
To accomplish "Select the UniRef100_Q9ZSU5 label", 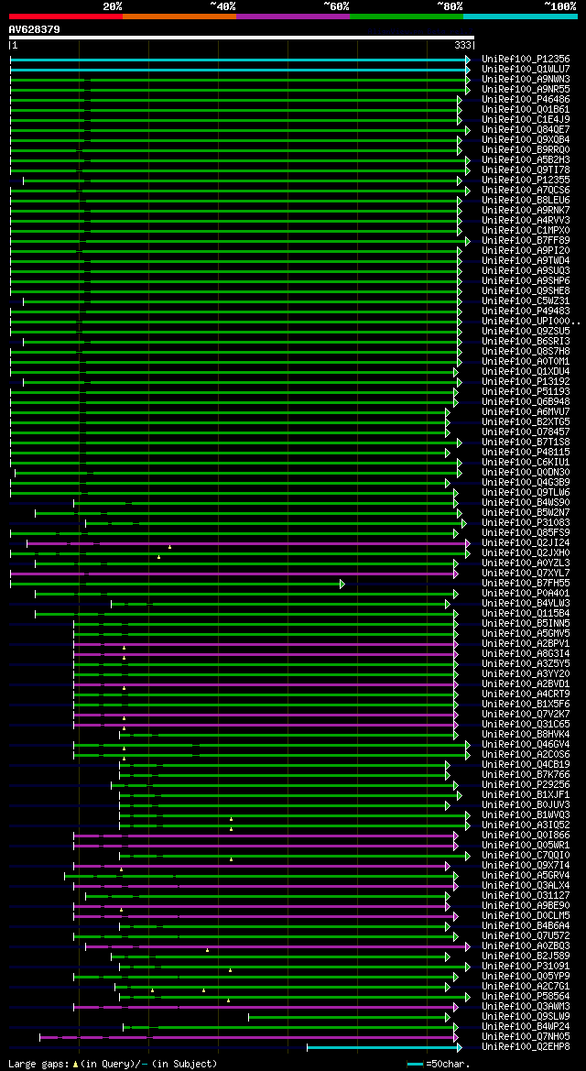I will click(x=526, y=332).
